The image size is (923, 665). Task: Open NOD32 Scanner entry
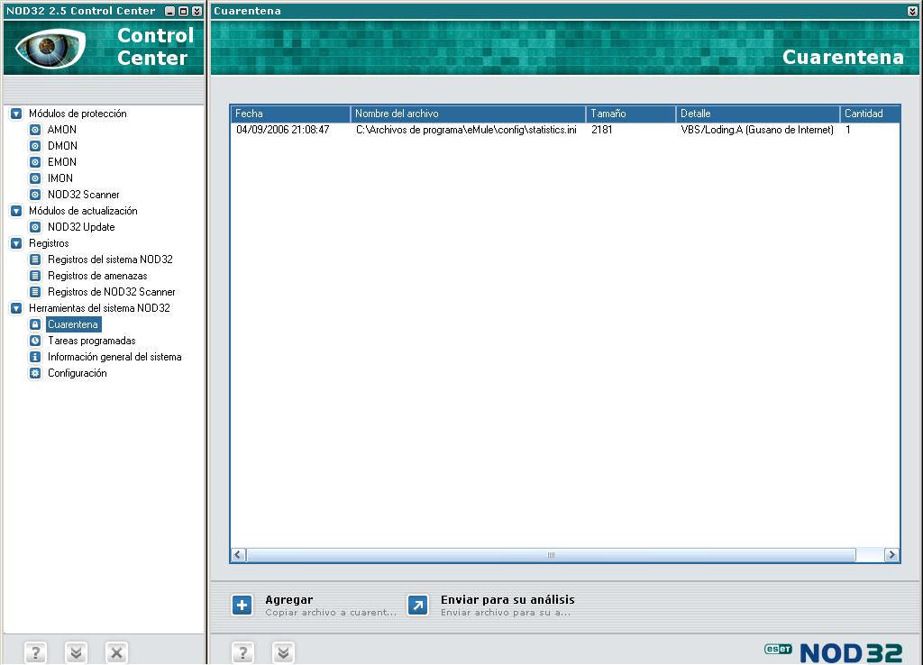[x=84, y=195]
